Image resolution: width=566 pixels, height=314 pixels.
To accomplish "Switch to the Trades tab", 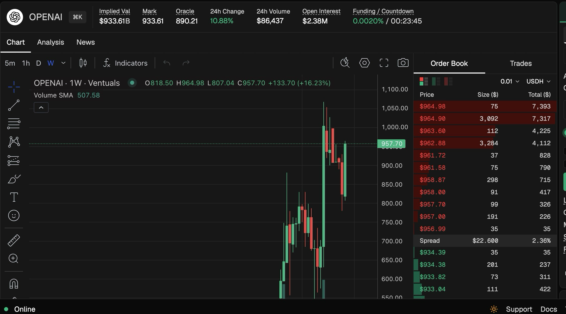I will [521, 63].
